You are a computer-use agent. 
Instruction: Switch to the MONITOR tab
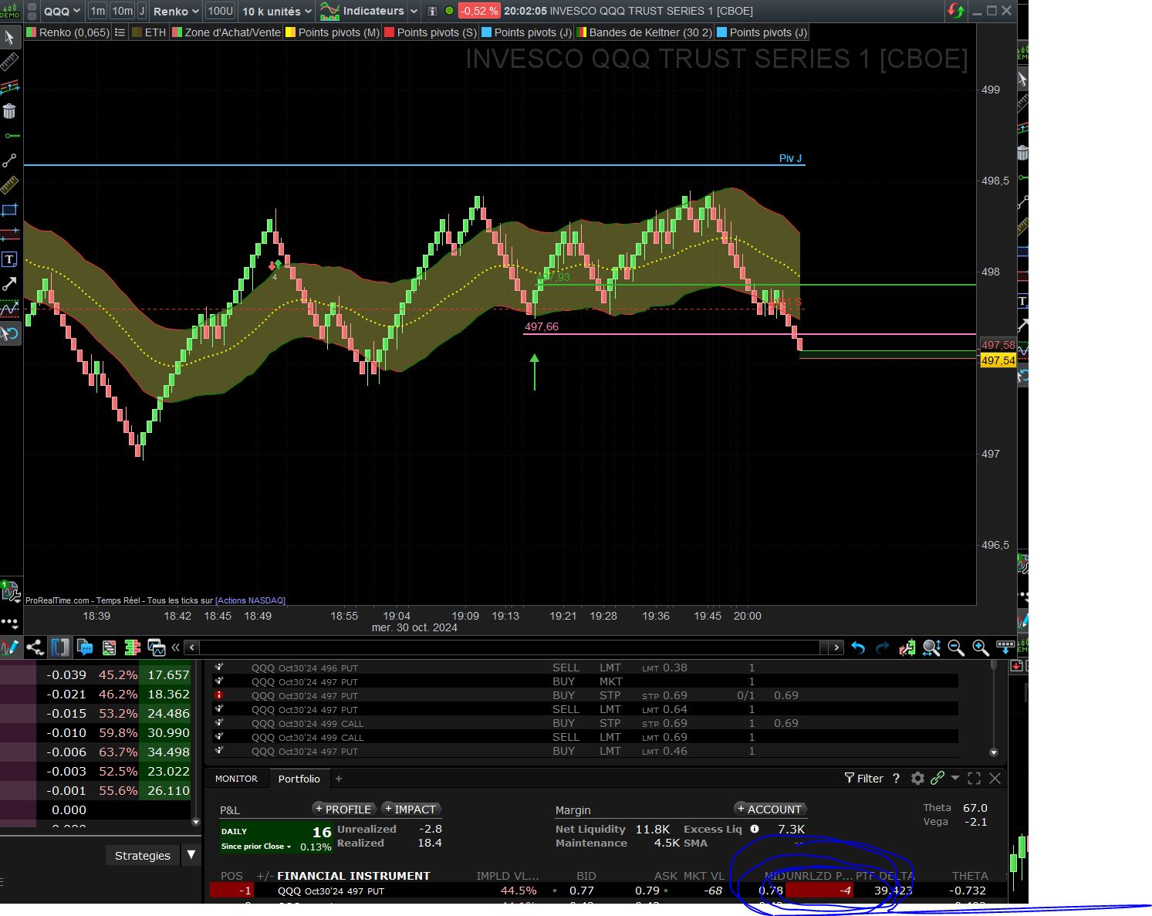pyautogui.click(x=236, y=779)
